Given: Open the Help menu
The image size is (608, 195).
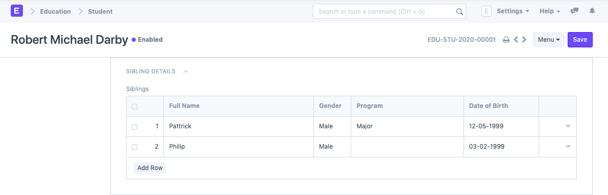Looking at the screenshot, I should click(x=550, y=11).
